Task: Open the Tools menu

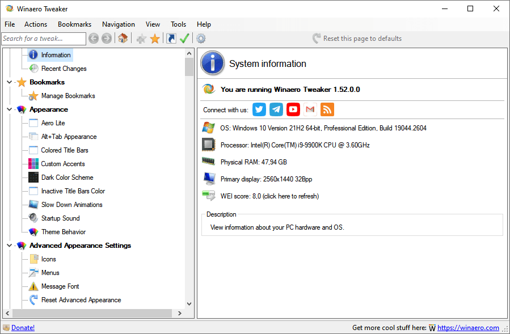Action: coord(178,24)
